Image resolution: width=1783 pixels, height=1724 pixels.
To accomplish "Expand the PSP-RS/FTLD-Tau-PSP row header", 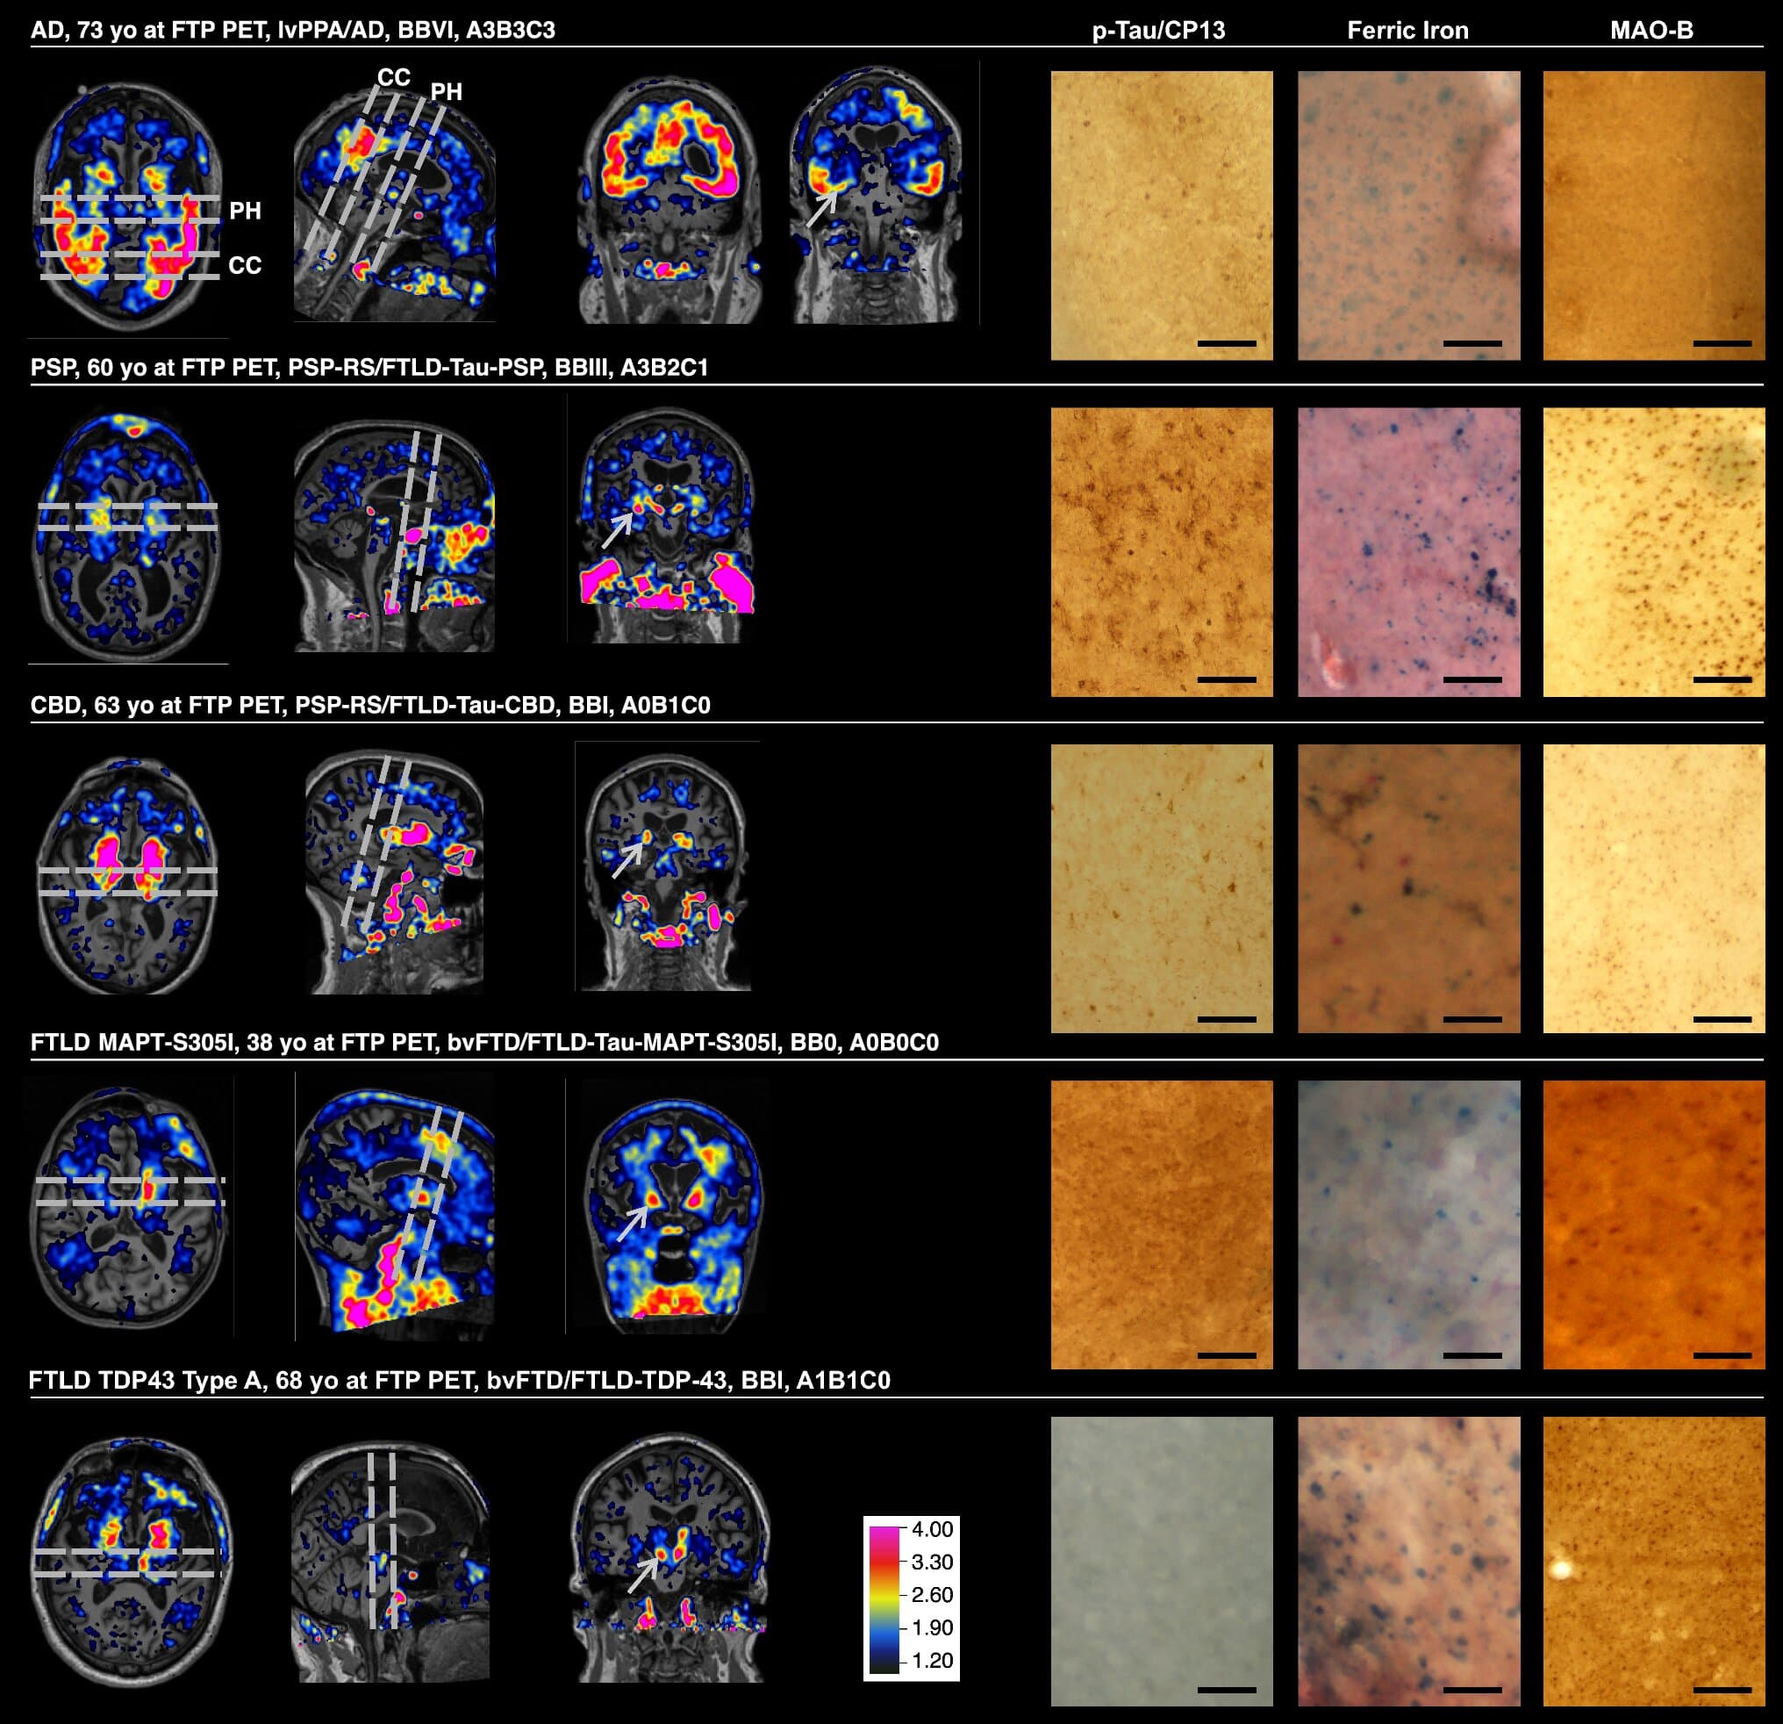I will [x=364, y=369].
